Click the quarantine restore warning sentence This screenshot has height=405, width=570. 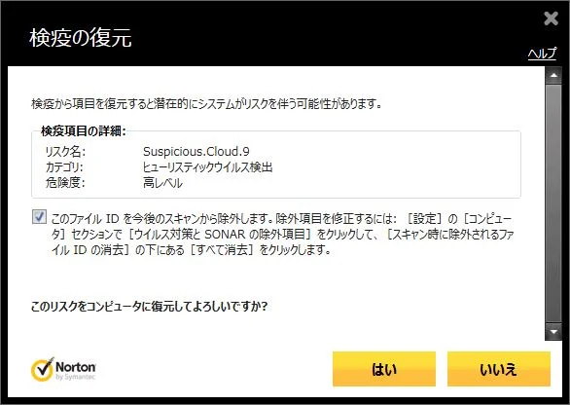pos(206,104)
